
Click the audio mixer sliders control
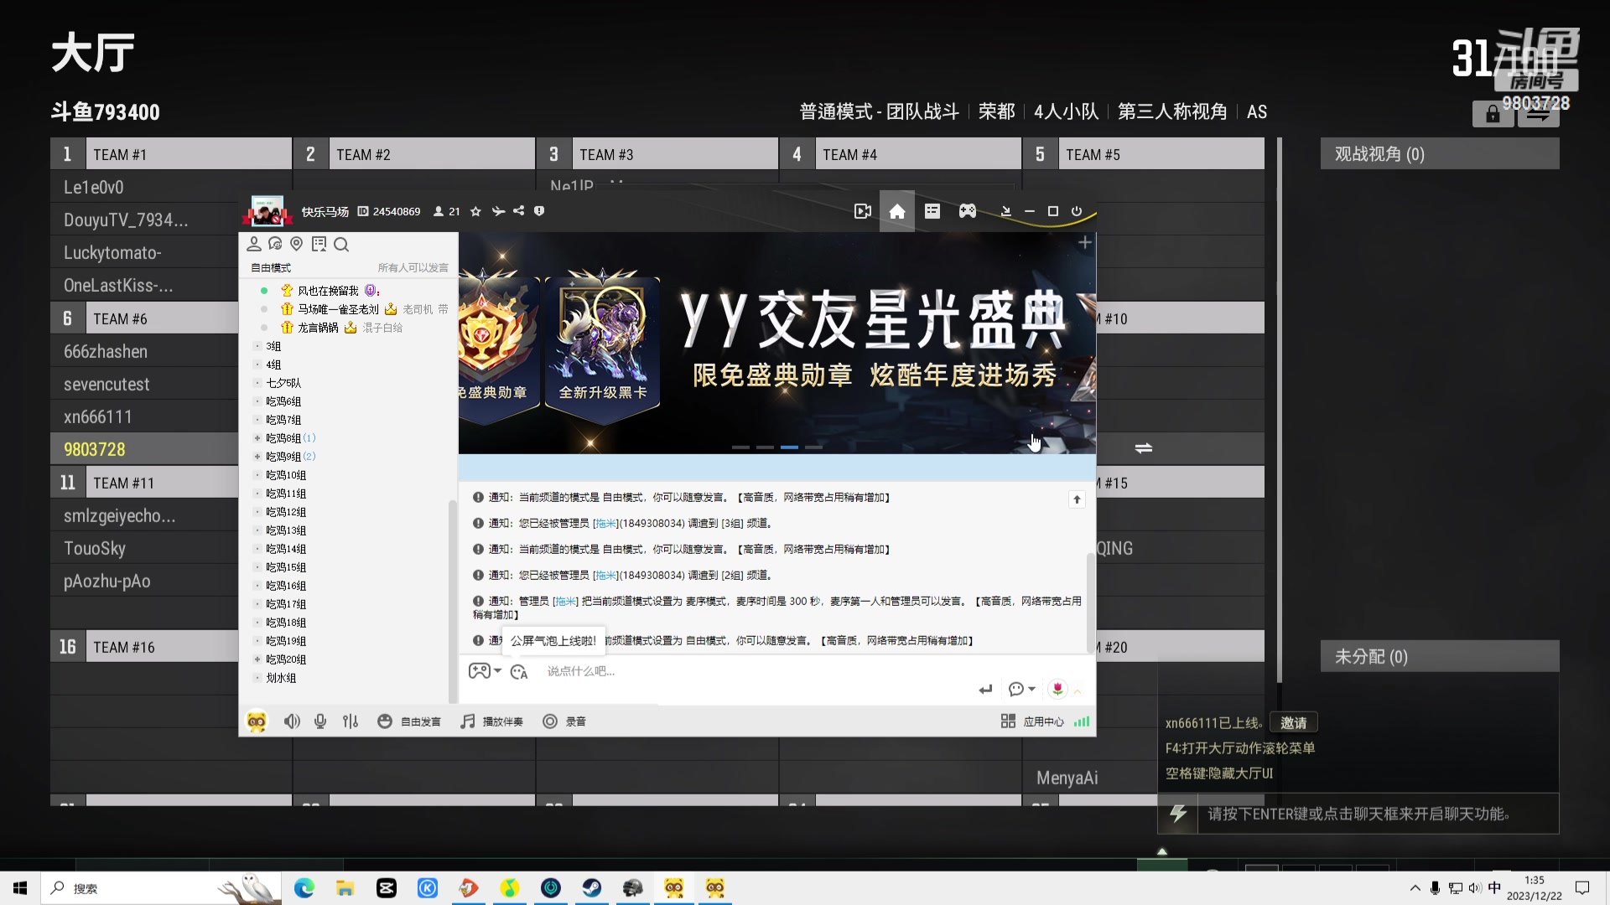(x=351, y=721)
